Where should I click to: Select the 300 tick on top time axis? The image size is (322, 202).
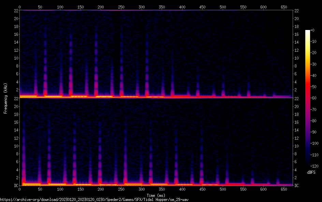(x=101, y=7)
